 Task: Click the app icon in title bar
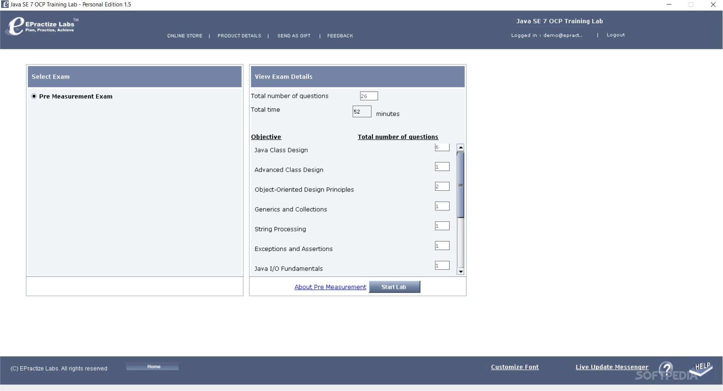[5, 5]
